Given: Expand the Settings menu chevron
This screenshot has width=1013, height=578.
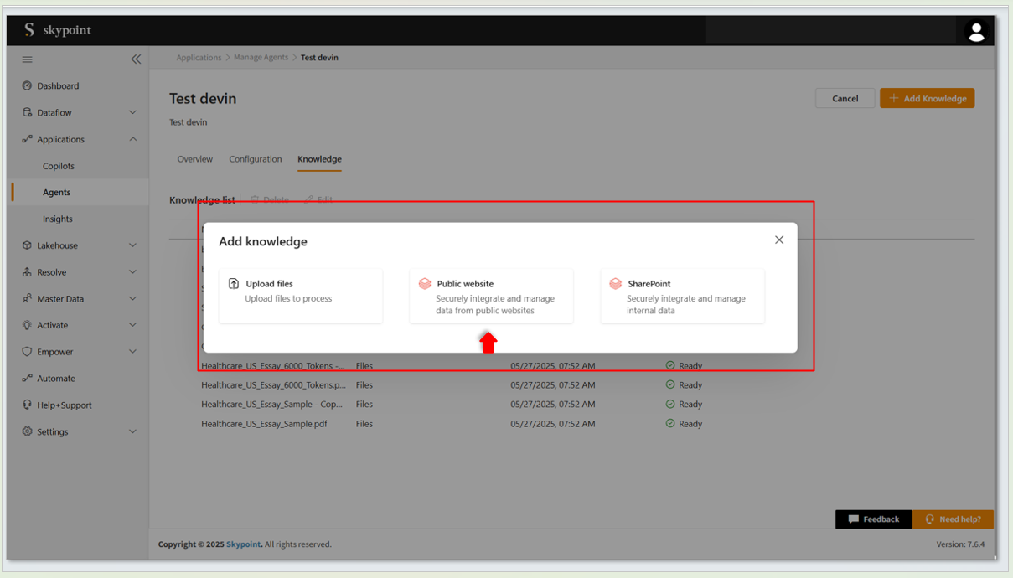Looking at the screenshot, I should point(132,431).
